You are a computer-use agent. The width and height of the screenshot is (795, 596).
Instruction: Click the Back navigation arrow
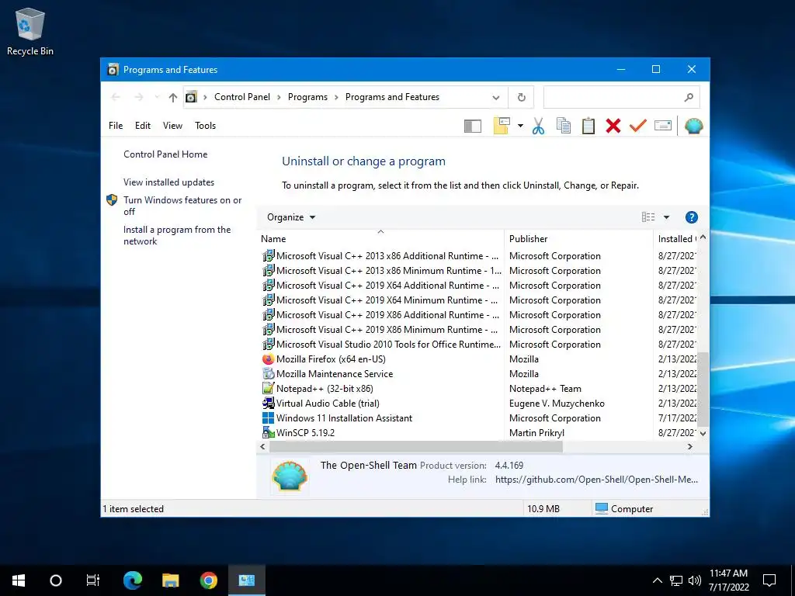point(116,97)
